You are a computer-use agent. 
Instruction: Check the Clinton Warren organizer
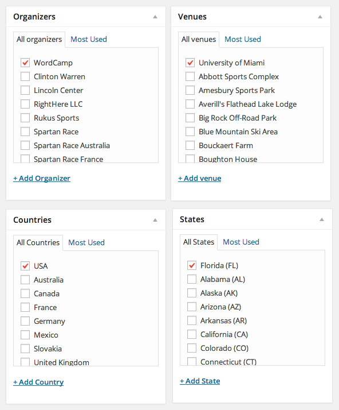(25, 76)
